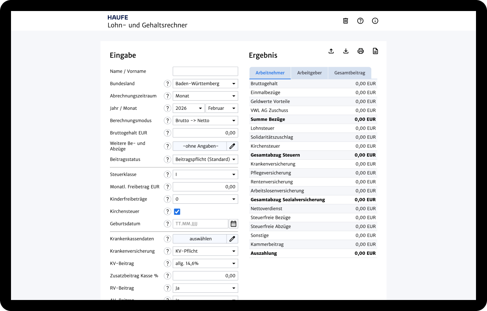
Task: Click the trash delete icon in header
Action: pyautogui.click(x=345, y=21)
